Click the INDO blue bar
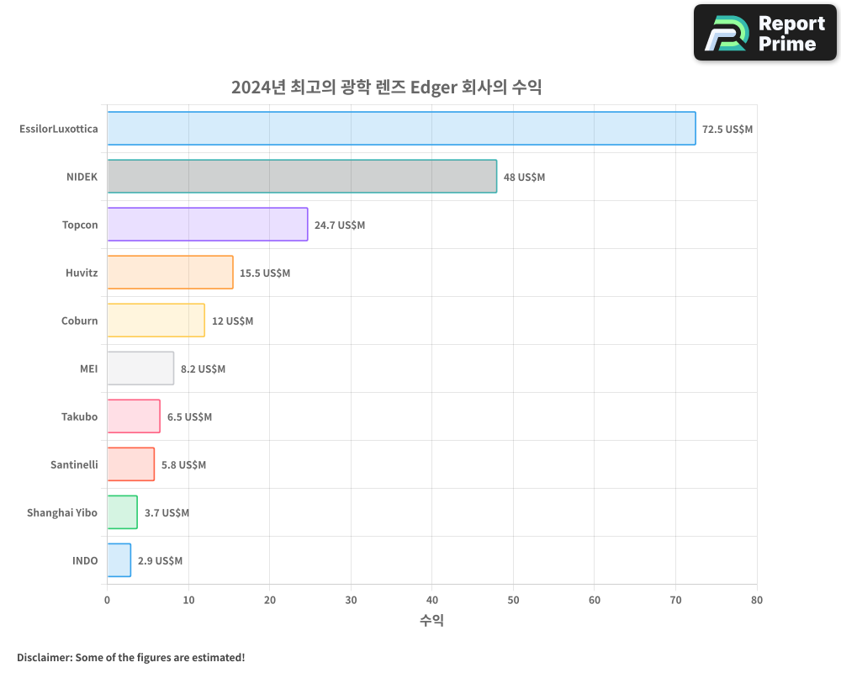This screenshot has width=841, height=673. (x=118, y=560)
